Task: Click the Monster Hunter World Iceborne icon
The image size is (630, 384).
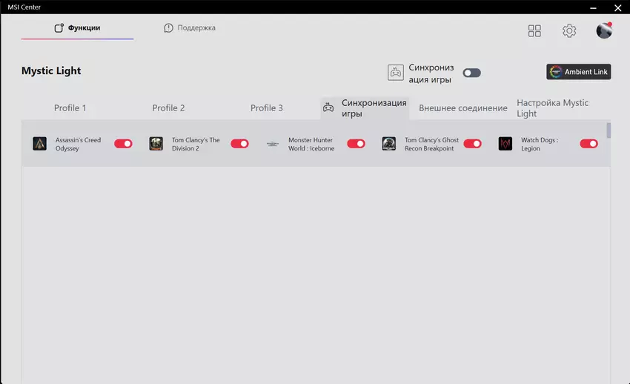Action: click(273, 144)
